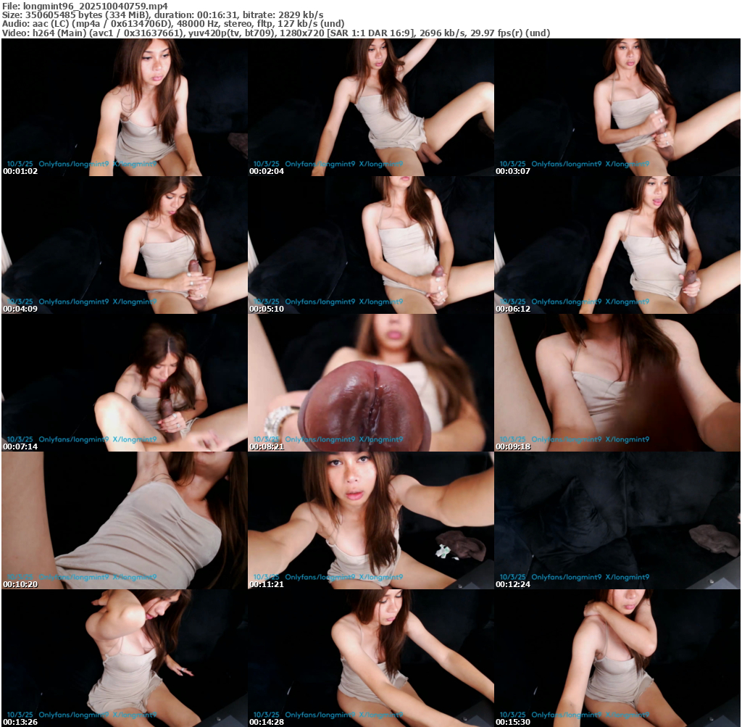
Task: Select the Size and duration header line
Action: coord(162,14)
